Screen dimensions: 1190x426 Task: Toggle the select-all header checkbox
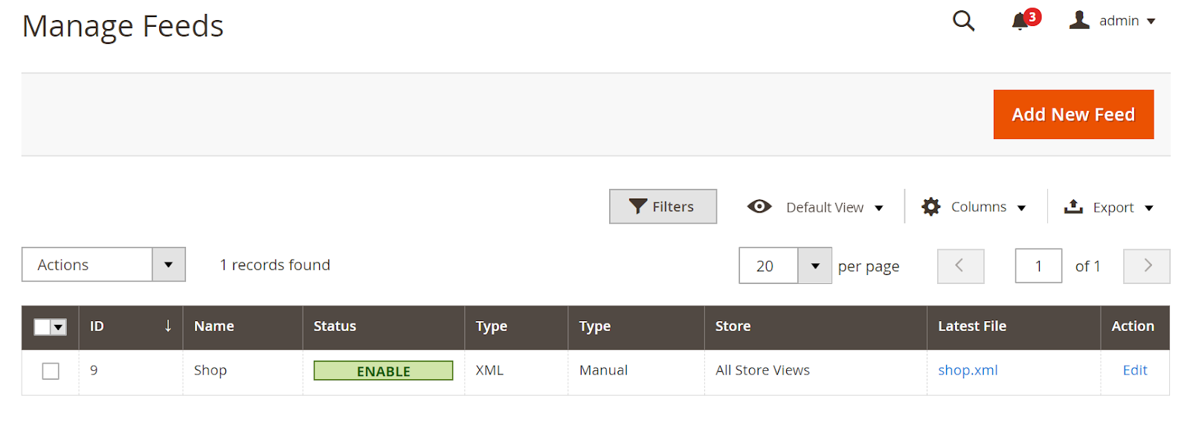(x=42, y=327)
